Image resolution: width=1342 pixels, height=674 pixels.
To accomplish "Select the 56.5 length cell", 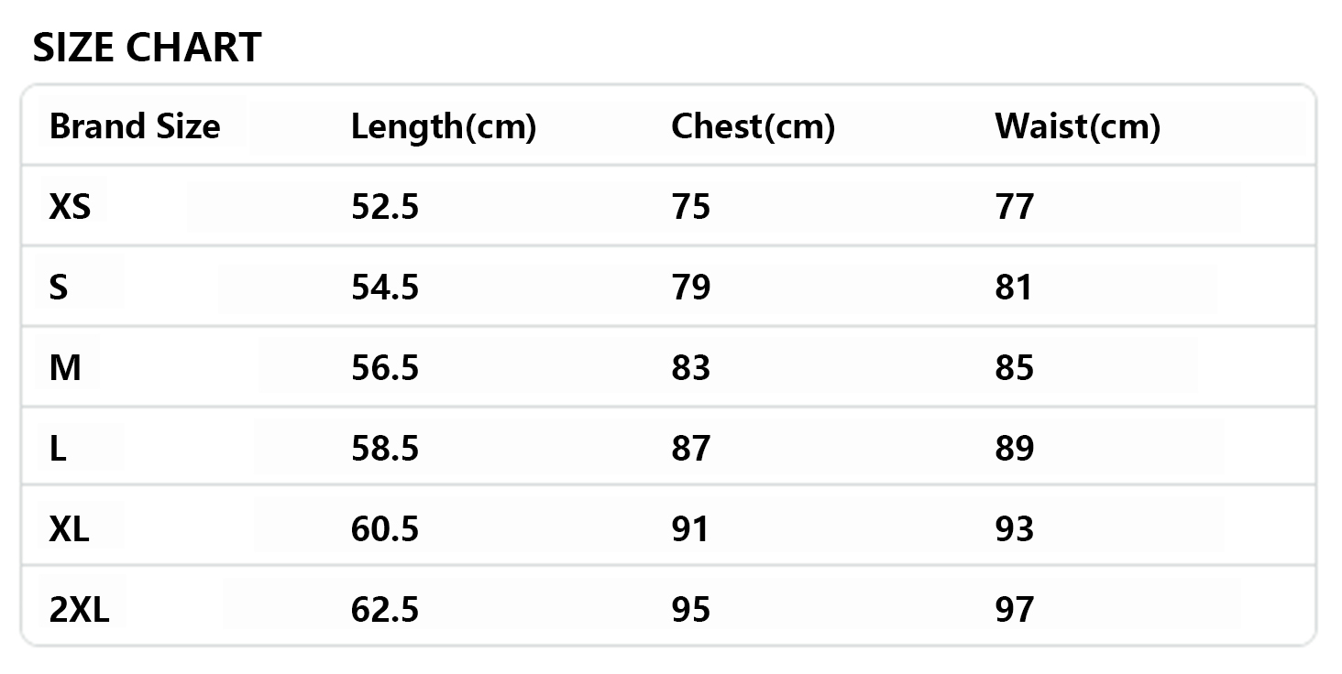I will [x=385, y=368].
